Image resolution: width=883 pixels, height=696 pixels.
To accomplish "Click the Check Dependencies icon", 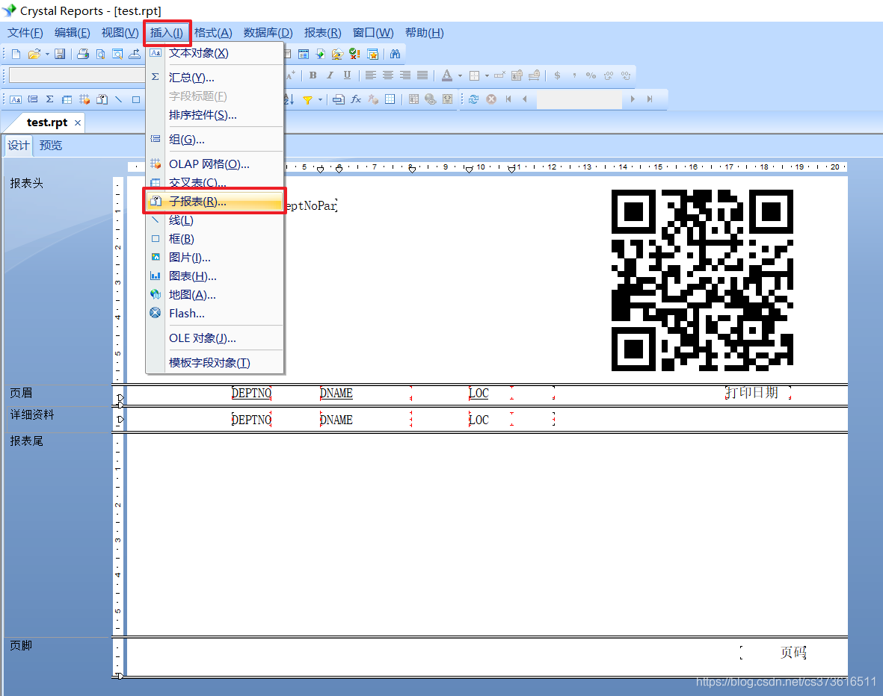I will click(354, 54).
